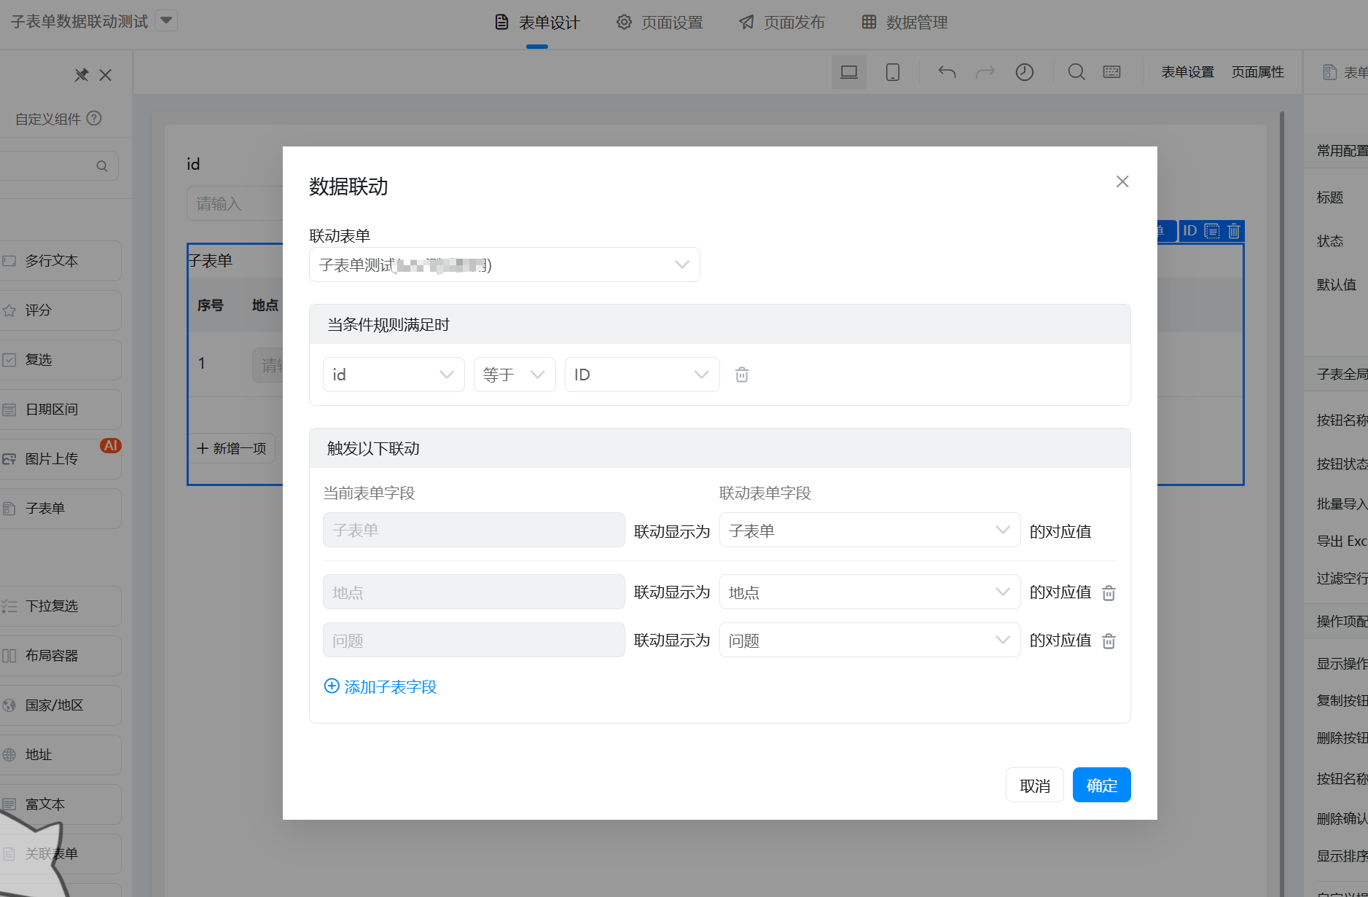
Task: Click the copy icon on selected subform
Action: tap(1212, 231)
